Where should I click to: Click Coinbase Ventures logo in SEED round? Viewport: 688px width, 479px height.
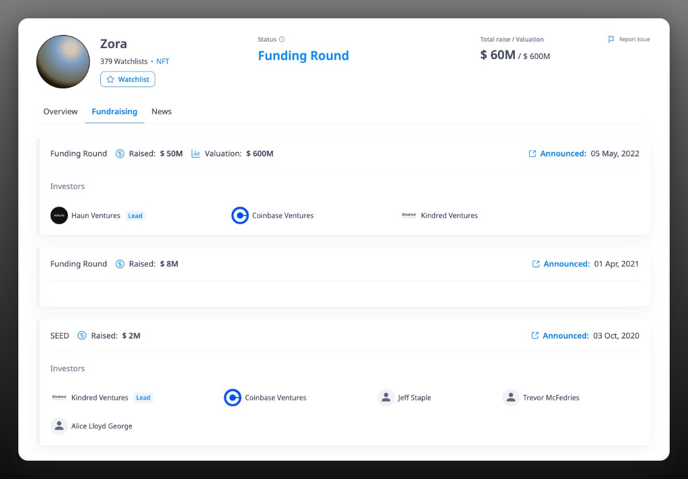coord(232,398)
